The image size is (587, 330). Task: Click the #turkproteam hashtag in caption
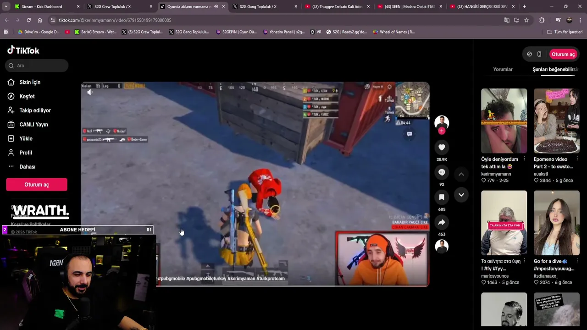[271, 278]
